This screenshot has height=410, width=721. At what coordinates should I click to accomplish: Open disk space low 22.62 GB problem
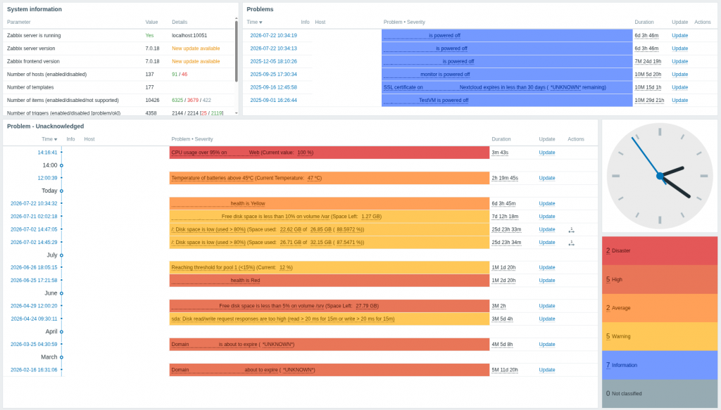tap(268, 229)
